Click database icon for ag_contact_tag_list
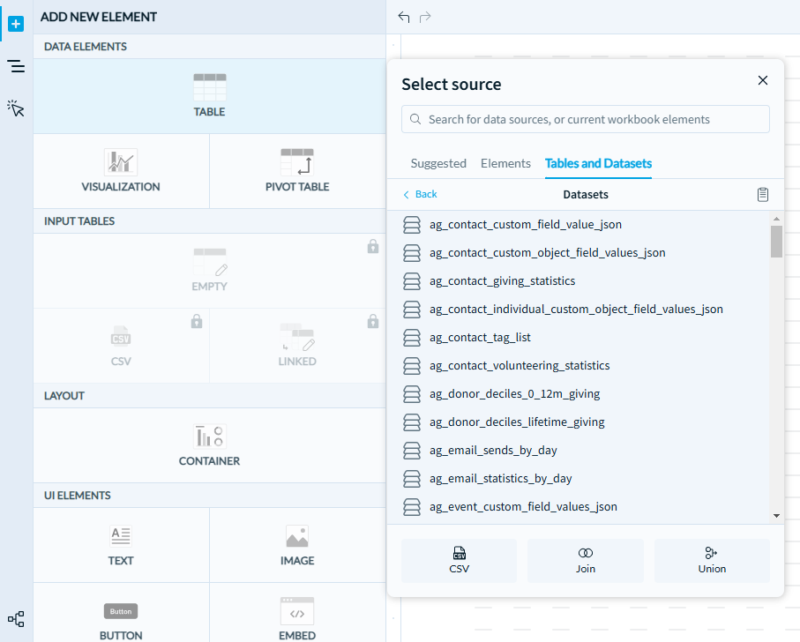The image size is (800, 642). click(412, 338)
